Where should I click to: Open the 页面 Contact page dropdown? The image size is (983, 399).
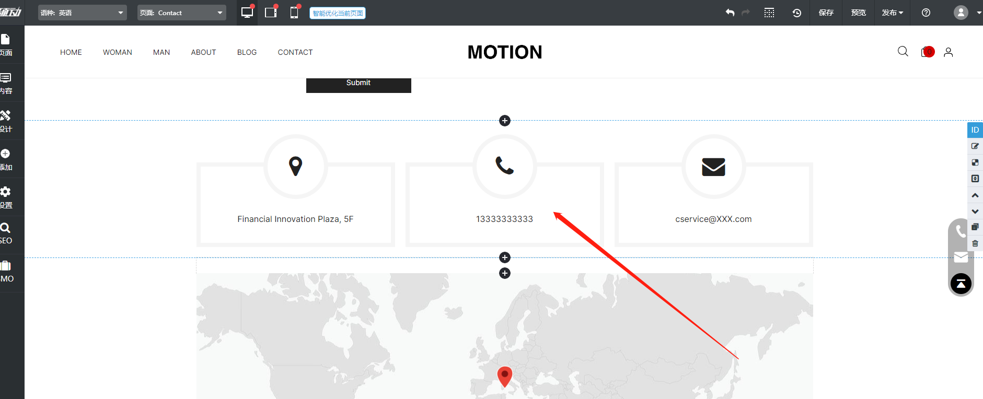(181, 13)
